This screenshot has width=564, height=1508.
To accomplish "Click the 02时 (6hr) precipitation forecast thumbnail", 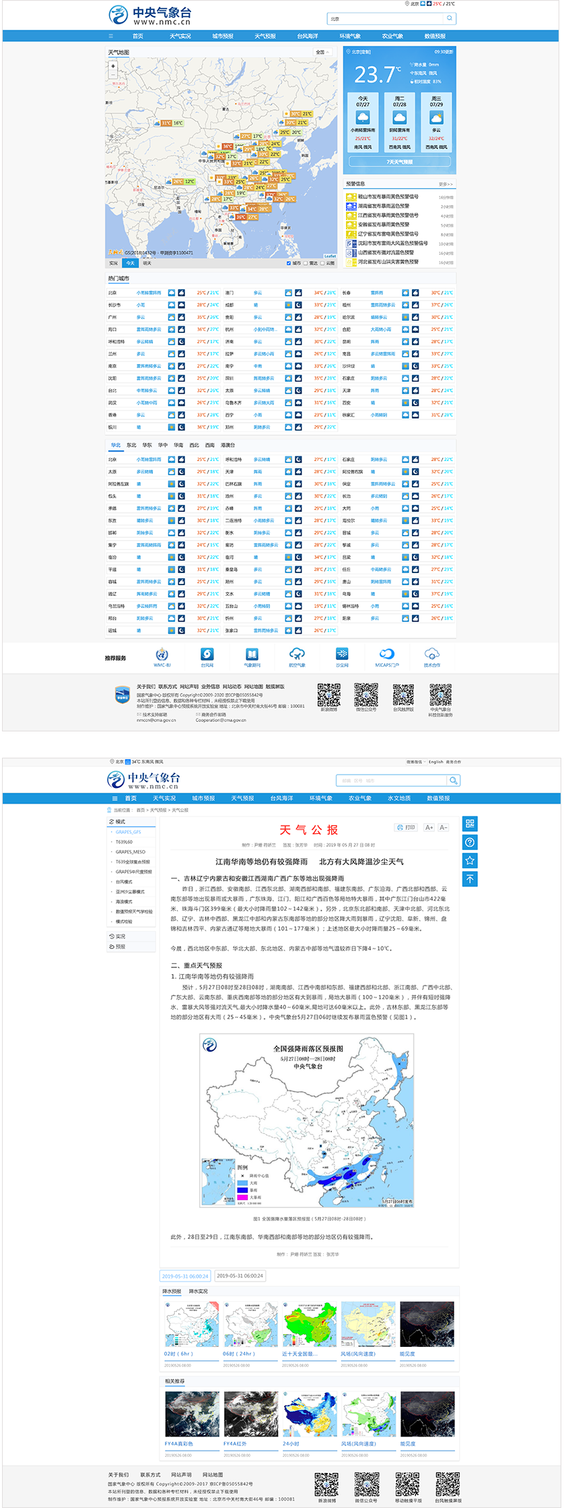I will point(192,1324).
